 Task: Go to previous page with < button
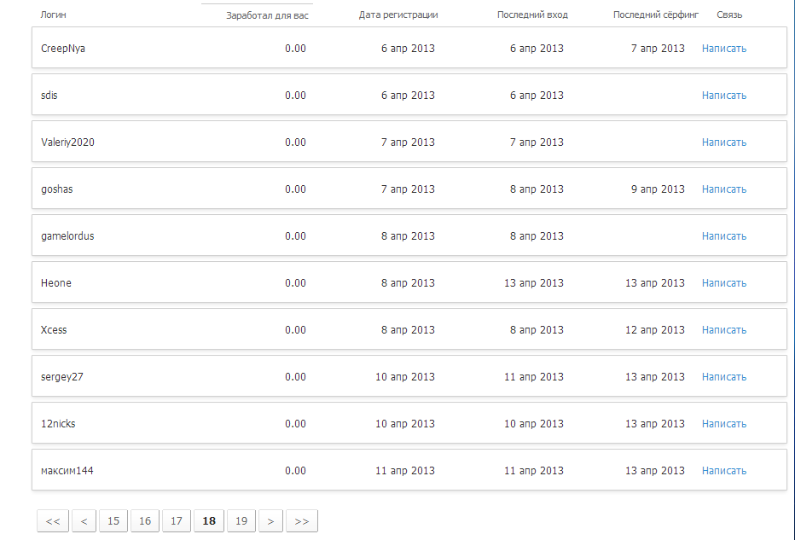pos(84,520)
